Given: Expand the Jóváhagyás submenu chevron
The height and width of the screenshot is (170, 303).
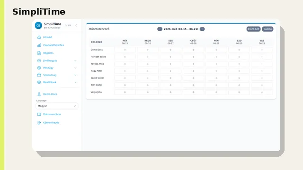Looking at the screenshot, I should tap(75, 60).
